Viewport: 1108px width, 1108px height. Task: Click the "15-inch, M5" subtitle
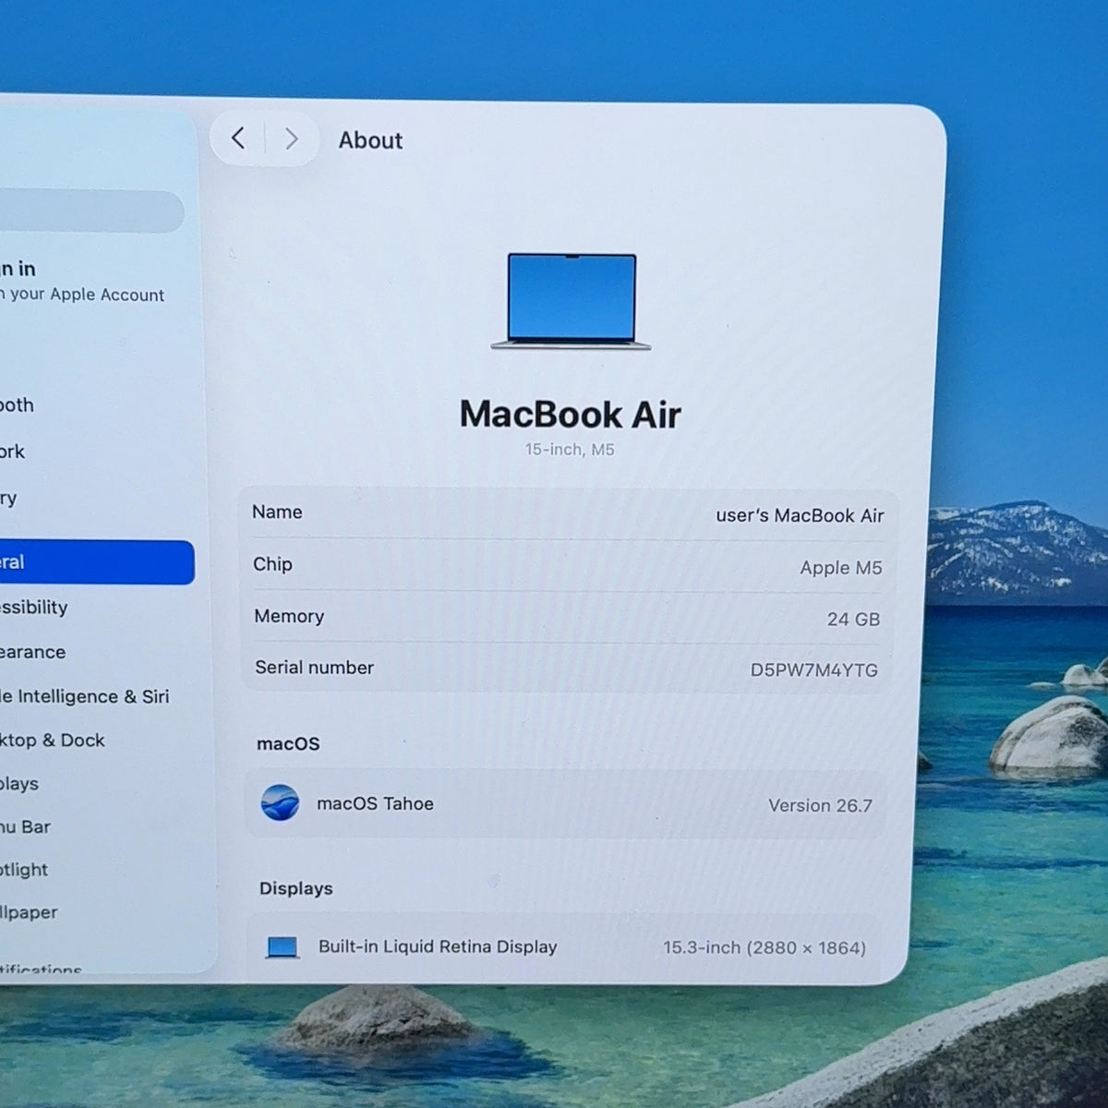[x=570, y=450]
